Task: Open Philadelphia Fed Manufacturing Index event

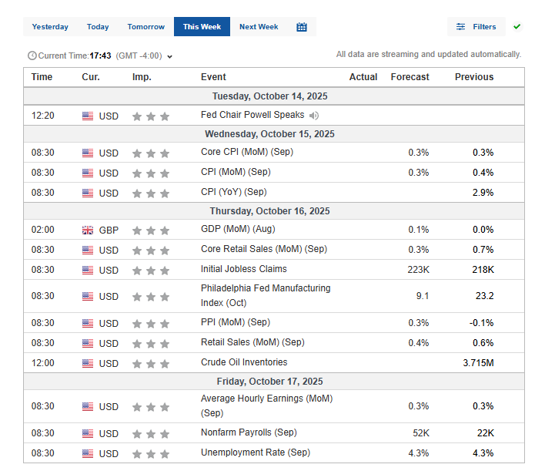Action: [x=266, y=295]
